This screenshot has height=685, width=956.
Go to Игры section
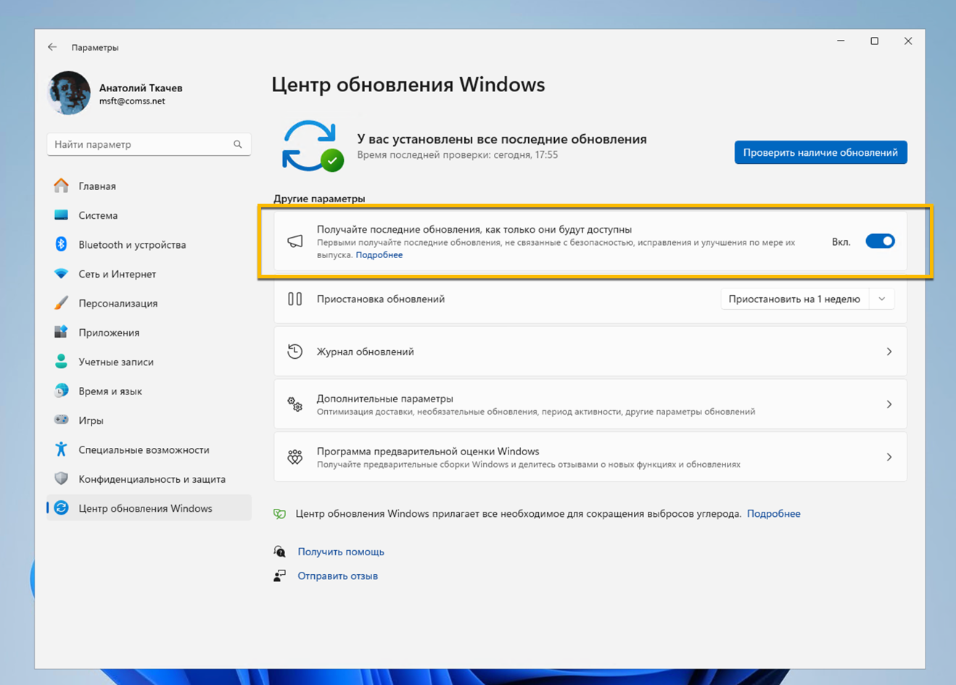(149, 420)
